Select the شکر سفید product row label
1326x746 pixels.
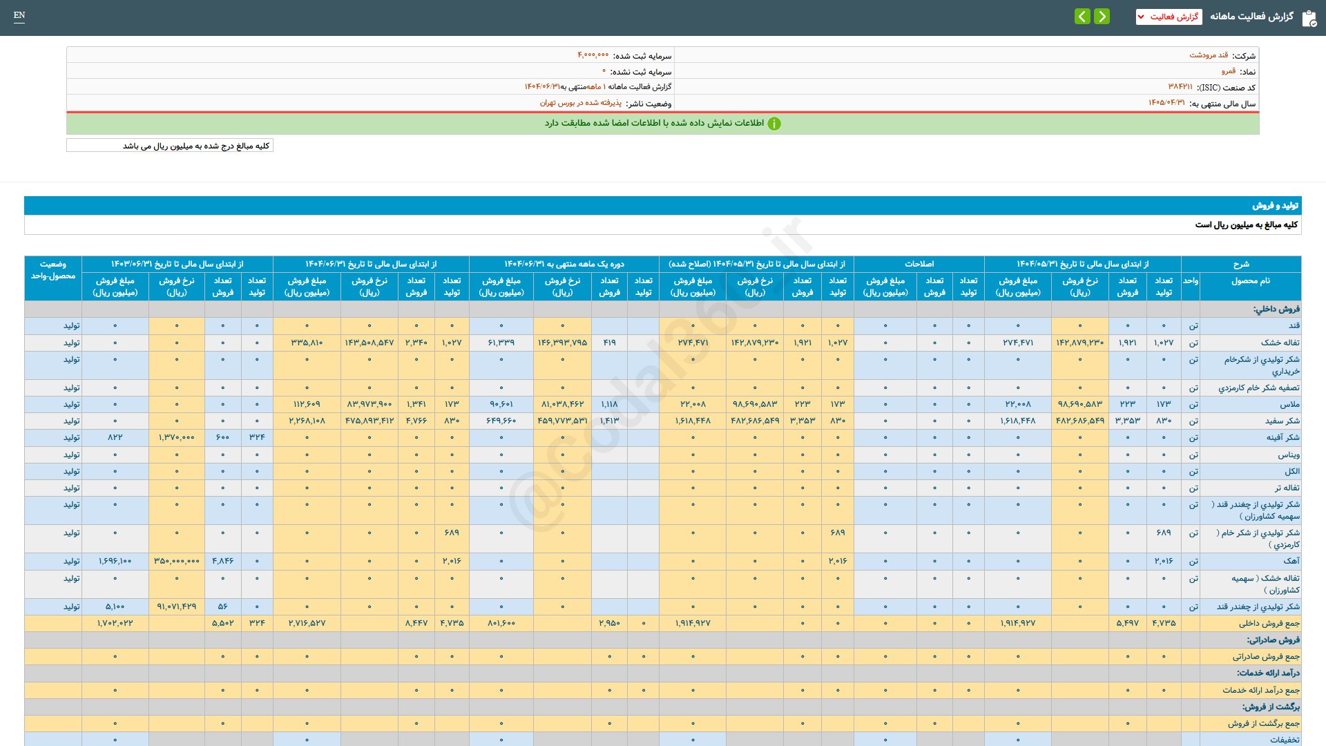coord(1282,421)
